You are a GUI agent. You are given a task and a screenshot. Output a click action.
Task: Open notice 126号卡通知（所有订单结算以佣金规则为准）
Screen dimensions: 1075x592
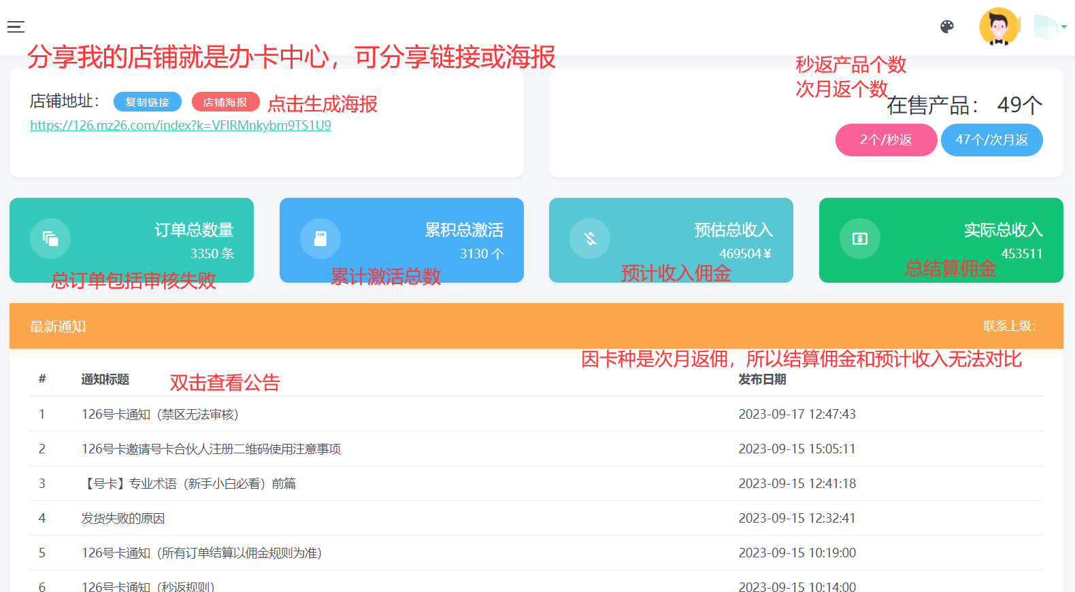201,553
